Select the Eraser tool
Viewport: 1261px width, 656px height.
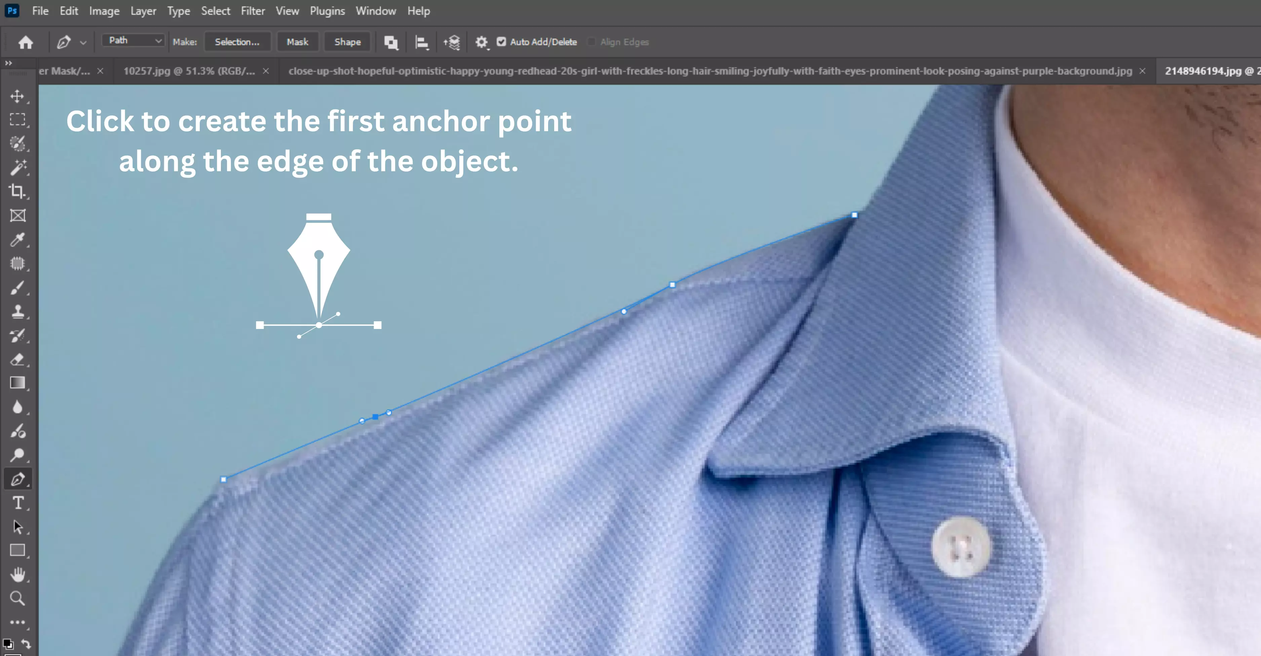[18, 360]
